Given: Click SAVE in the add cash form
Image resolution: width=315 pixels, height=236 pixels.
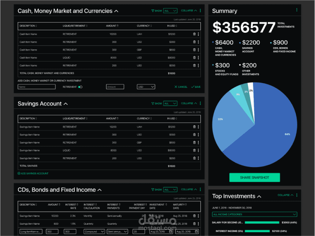Looking at the screenshot, I should click(196, 87).
